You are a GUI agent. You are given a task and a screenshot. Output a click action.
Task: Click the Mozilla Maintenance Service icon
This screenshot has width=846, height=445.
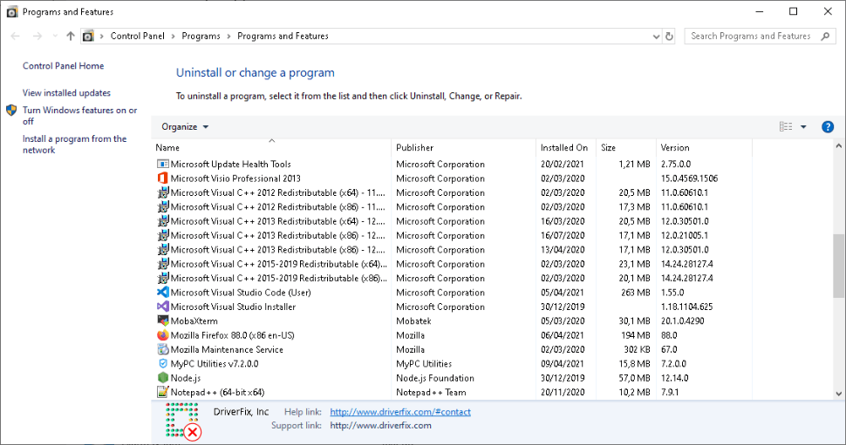click(x=162, y=349)
